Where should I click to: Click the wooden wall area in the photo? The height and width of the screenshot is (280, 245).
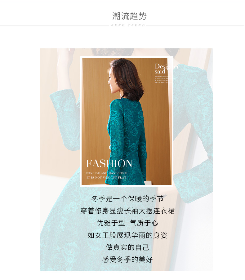pos(95,116)
